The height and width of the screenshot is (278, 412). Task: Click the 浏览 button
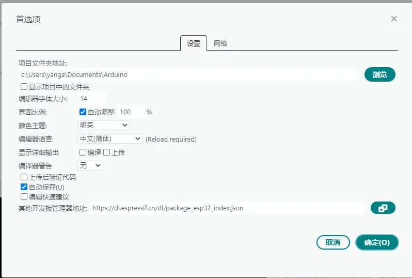379,74
